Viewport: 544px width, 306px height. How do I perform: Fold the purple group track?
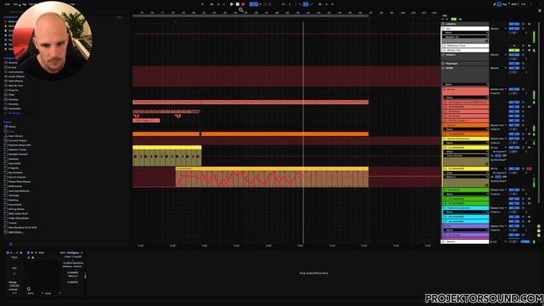click(445, 226)
